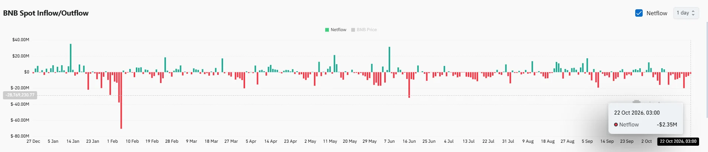708x152 pixels.
Task: Click the red dot beside Netflow in tooltip
Action: pos(616,125)
